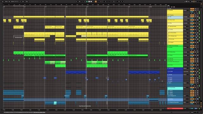Click the Tap tempo button

[x=9, y=2]
